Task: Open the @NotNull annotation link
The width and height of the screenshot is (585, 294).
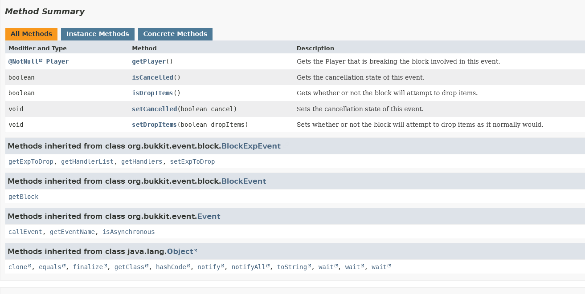Action: click(x=23, y=61)
